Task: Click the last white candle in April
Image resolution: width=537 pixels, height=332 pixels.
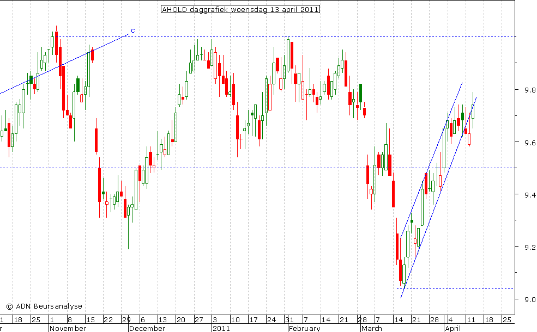Action: click(x=473, y=110)
